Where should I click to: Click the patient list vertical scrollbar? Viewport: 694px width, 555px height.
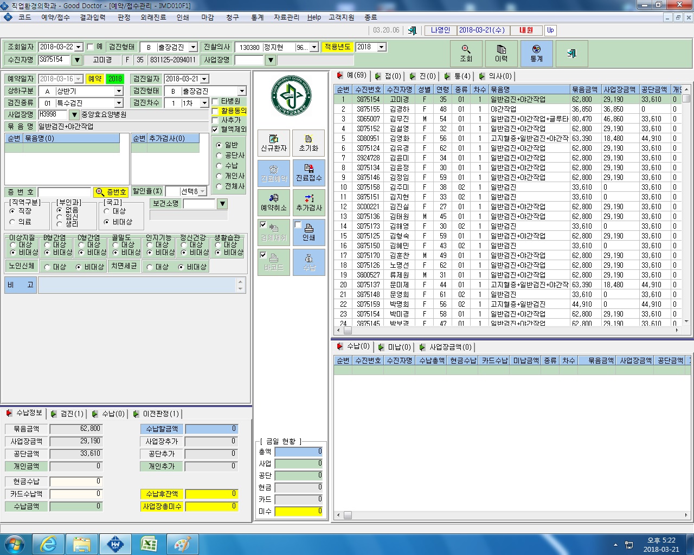click(686, 206)
